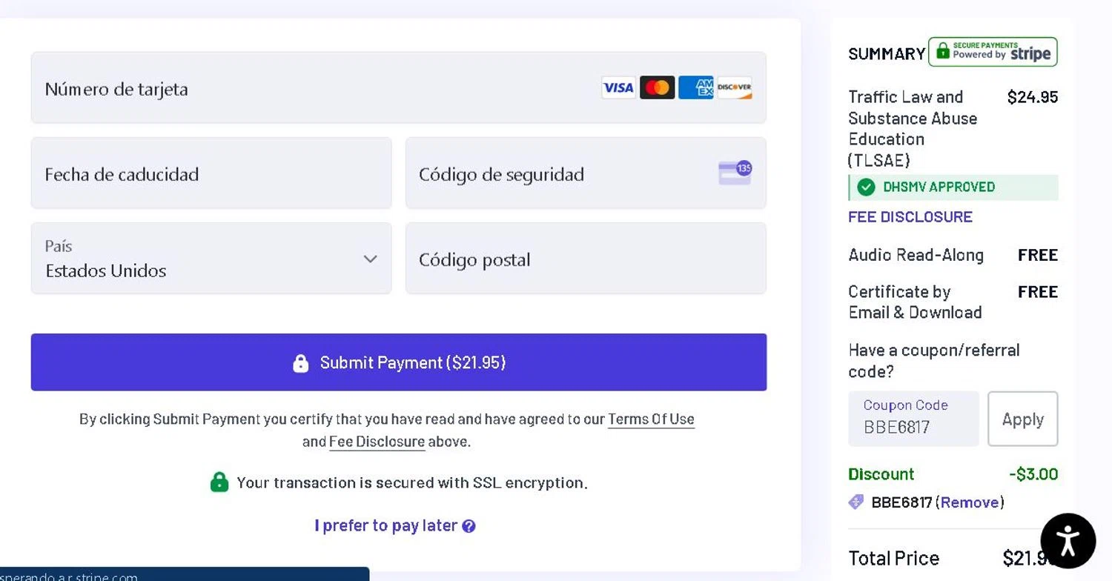This screenshot has height=581, width=1112.
Task: Choose I prefer to pay later
Action: point(385,525)
